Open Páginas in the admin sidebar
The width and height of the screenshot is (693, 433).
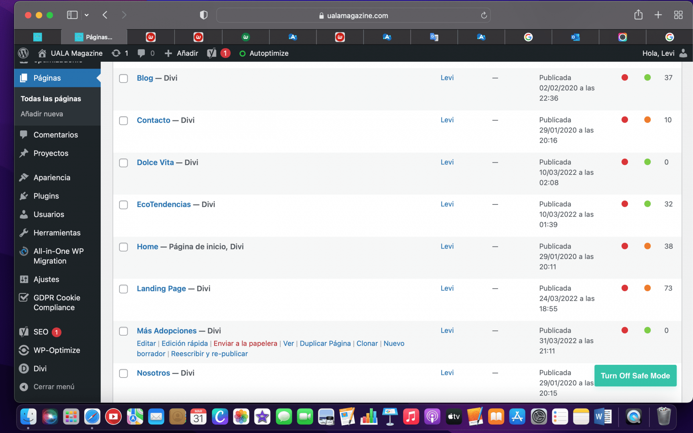[x=57, y=78]
